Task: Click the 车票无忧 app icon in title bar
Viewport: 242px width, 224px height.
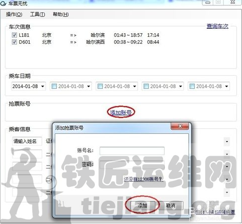Action: 3,3
